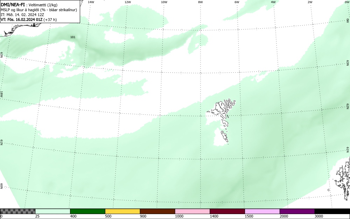Select the light mint green legend swatch
This screenshot has height=219, width=350.
[x=53, y=211]
